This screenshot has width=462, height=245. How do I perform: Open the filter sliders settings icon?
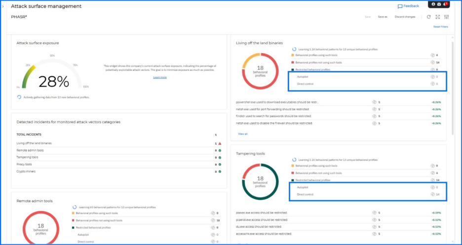click(x=446, y=17)
